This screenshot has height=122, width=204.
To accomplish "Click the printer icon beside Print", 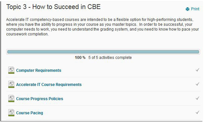I will tap(188, 9).
